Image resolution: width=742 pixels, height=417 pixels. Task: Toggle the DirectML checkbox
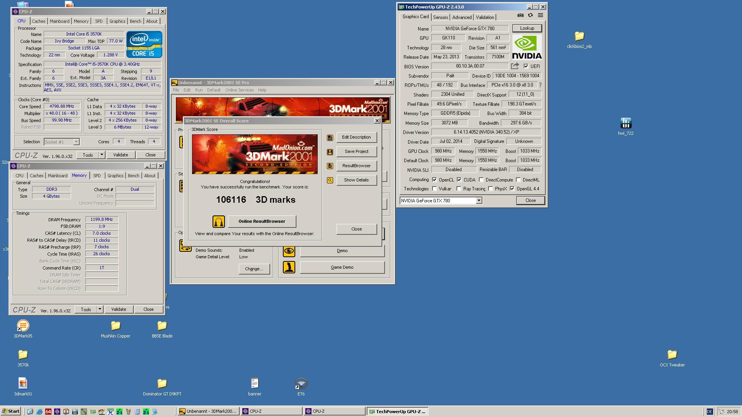(518, 180)
